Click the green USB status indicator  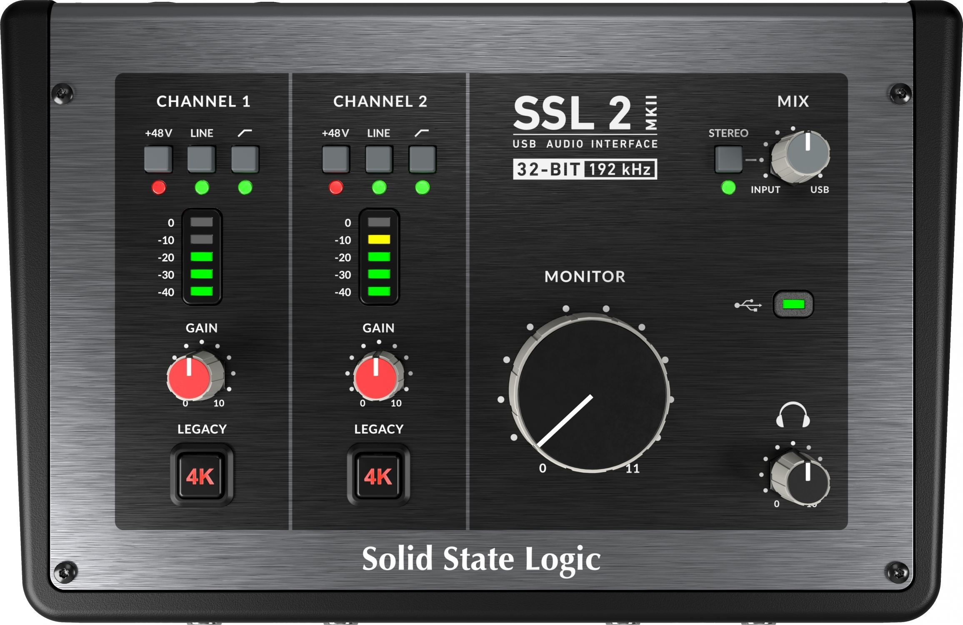click(x=793, y=305)
